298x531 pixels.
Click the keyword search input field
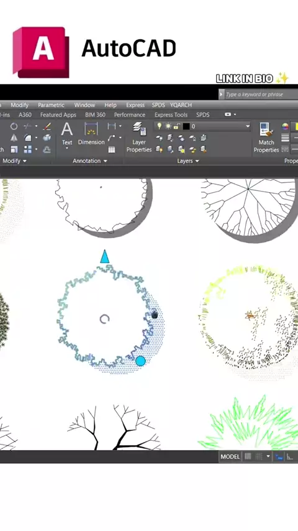261,95
